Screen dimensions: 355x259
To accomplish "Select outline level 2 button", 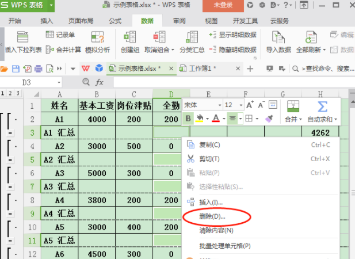I will [x=9, y=93].
